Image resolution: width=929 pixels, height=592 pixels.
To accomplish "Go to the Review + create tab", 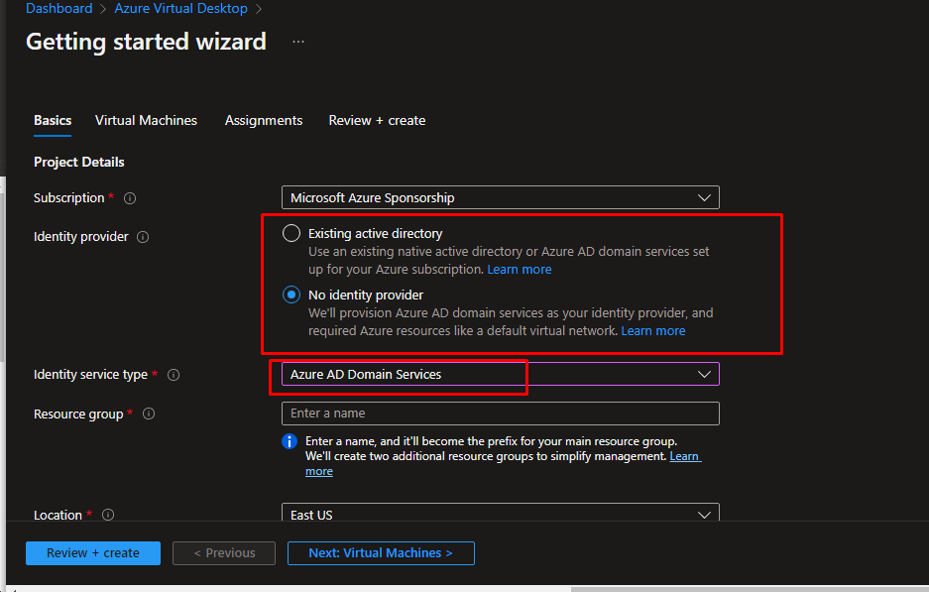I will (377, 120).
